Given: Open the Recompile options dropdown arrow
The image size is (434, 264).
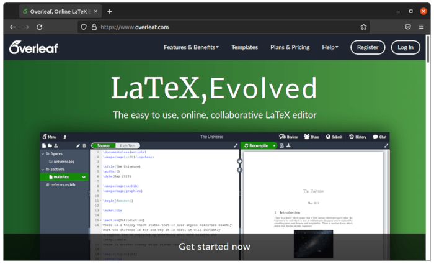Looking at the screenshot, I should coord(274,145).
